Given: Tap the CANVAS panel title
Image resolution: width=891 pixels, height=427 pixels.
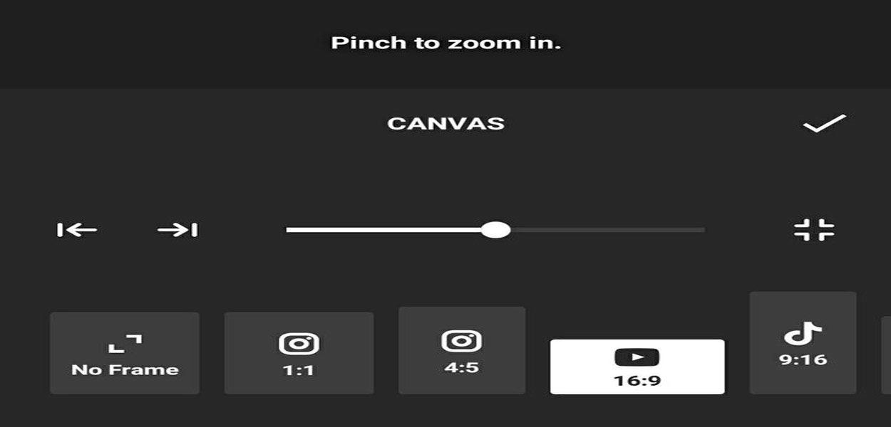Looking at the screenshot, I should [x=445, y=124].
